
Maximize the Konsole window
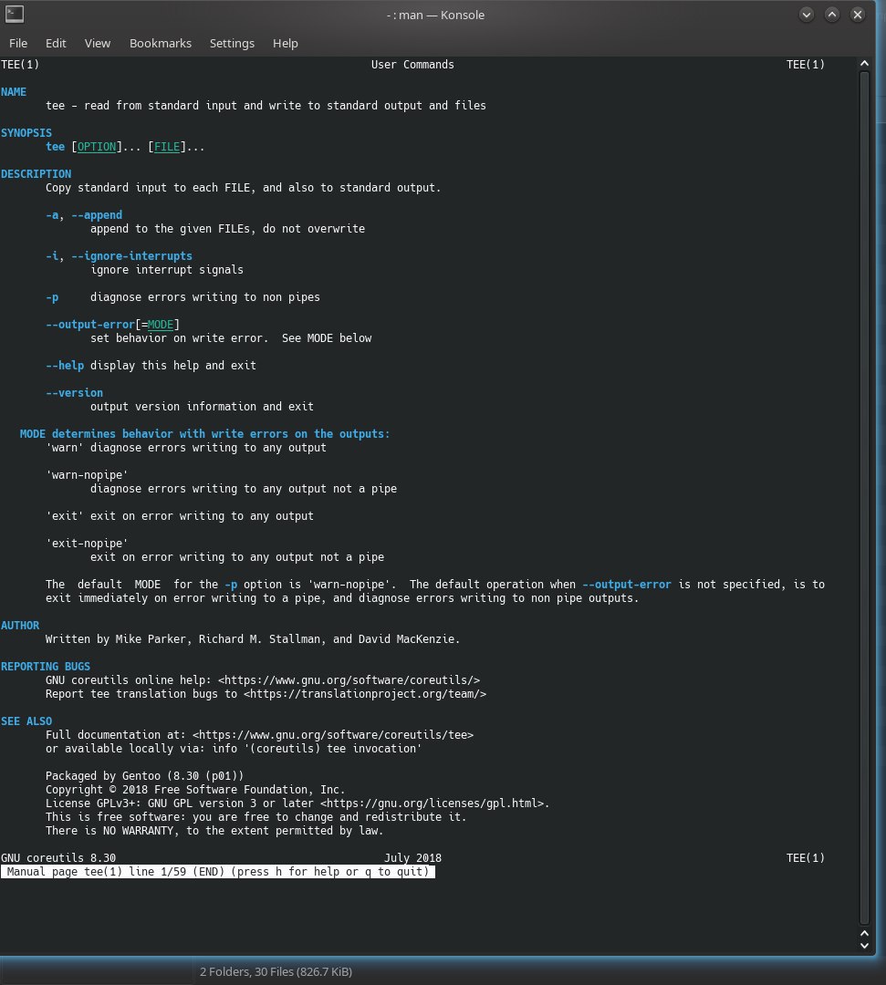(832, 15)
